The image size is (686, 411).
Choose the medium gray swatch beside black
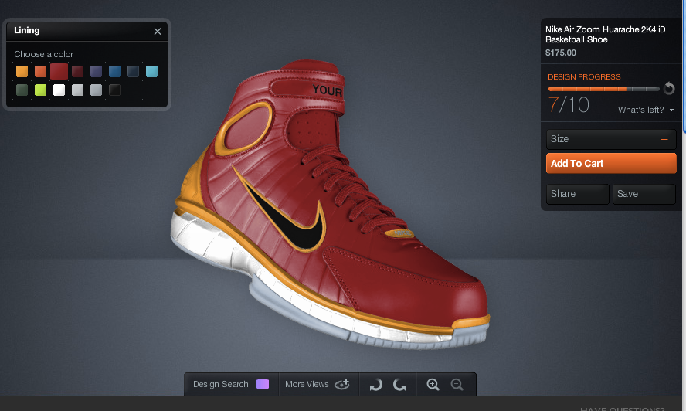click(x=96, y=90)
